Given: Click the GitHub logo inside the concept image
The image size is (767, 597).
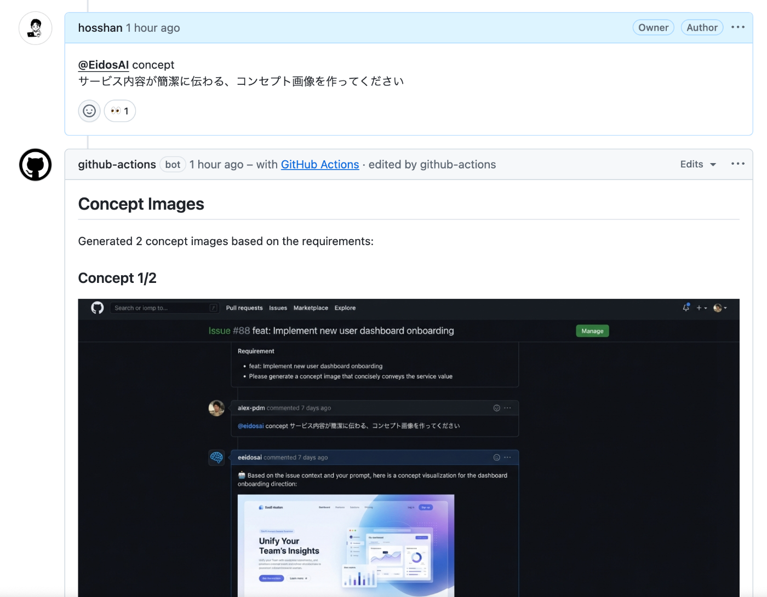Looking at the screenshot, I should tap(97, 308).
